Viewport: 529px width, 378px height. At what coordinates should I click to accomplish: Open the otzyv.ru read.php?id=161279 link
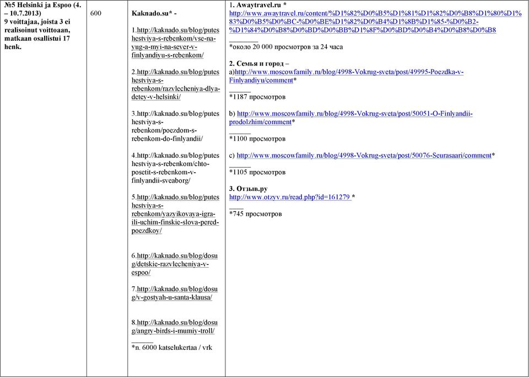(x=290, y=197)
